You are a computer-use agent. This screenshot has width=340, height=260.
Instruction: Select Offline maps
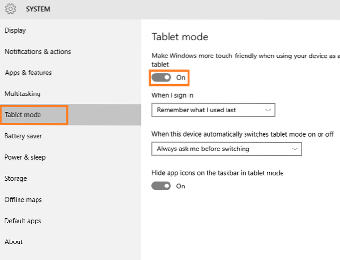tap(23, 200)
